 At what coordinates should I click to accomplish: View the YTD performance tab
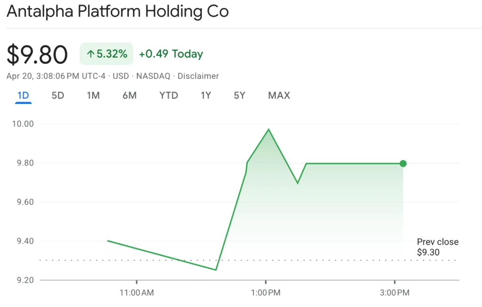168,95
